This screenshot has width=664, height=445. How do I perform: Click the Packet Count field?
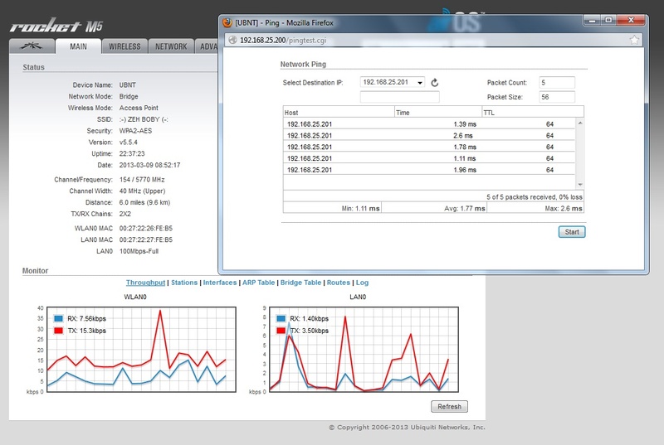click(x=557, y=82)
